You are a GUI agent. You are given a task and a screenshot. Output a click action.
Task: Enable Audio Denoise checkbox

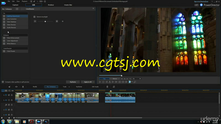pyautogui.click(x=4, y=28)
